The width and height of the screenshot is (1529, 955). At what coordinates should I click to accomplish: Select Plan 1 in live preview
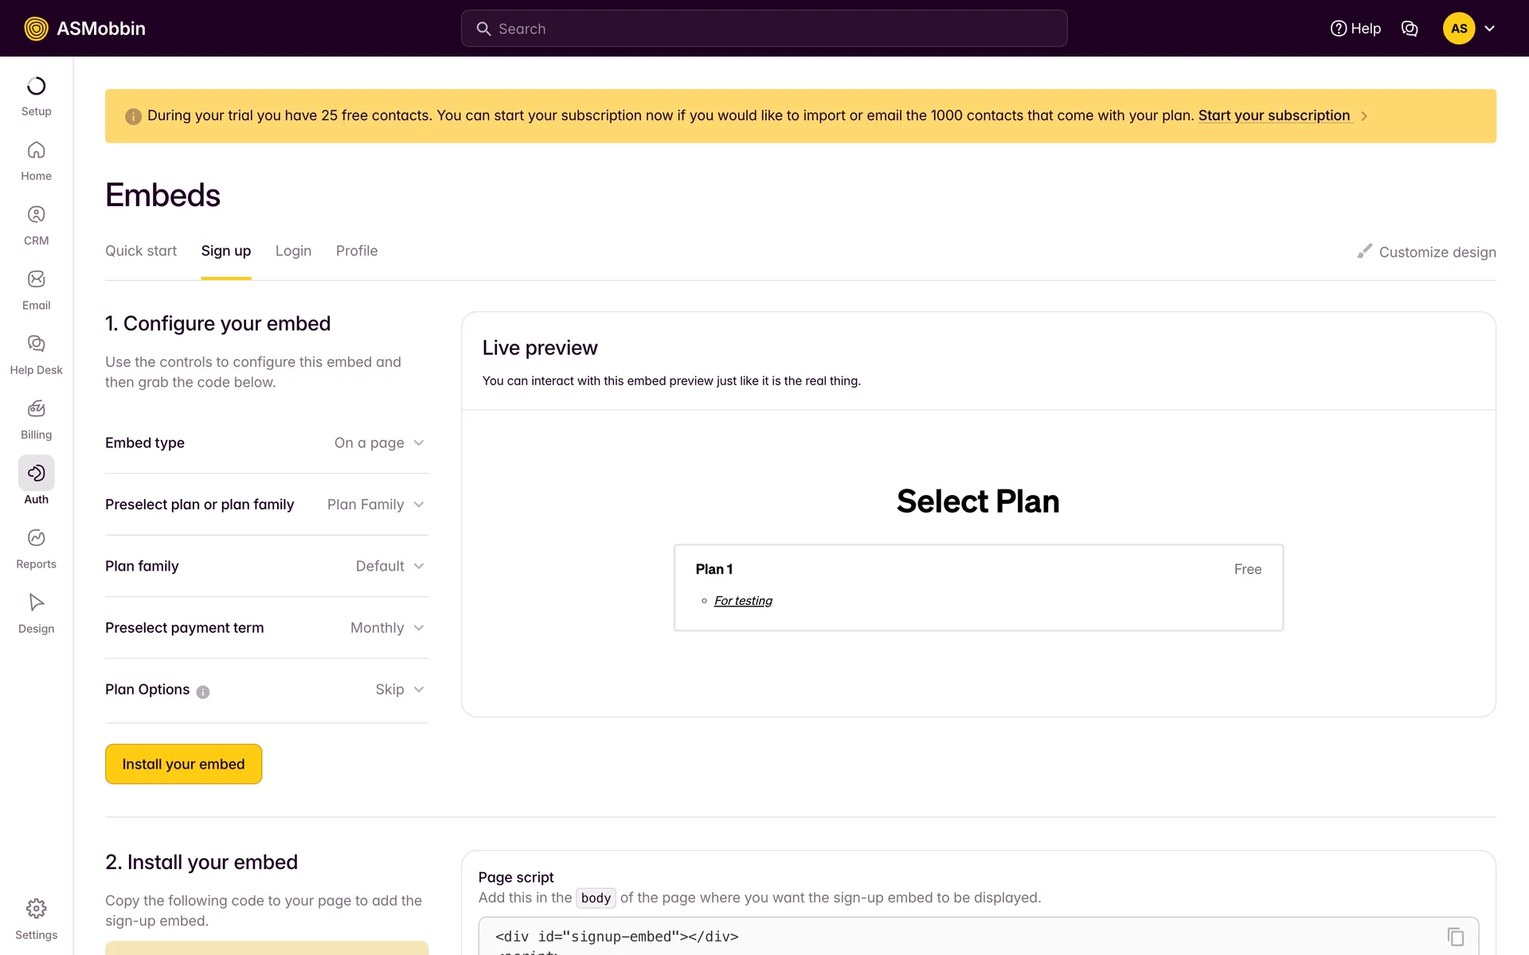(x=978, y=587)
